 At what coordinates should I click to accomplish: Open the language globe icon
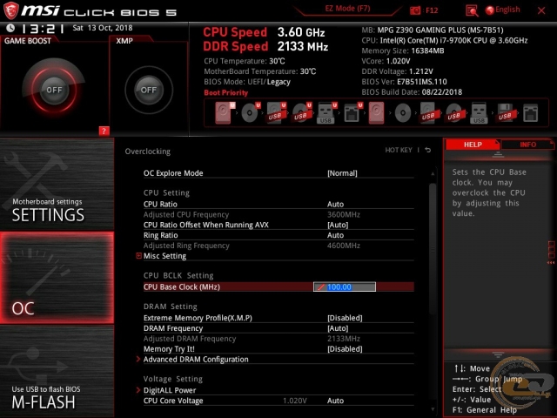490,10
